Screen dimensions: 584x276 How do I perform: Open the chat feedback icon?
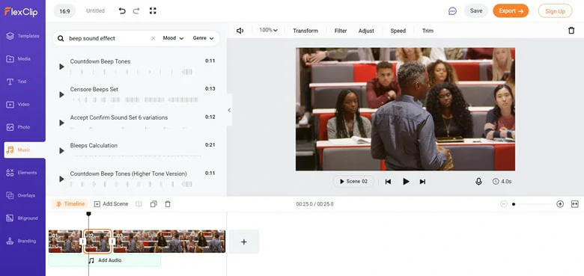pyautogui.click(x=452, y=11)
